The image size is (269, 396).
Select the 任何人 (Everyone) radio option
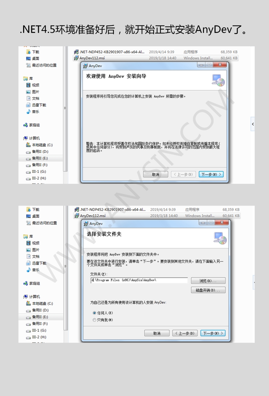(94, 313)
